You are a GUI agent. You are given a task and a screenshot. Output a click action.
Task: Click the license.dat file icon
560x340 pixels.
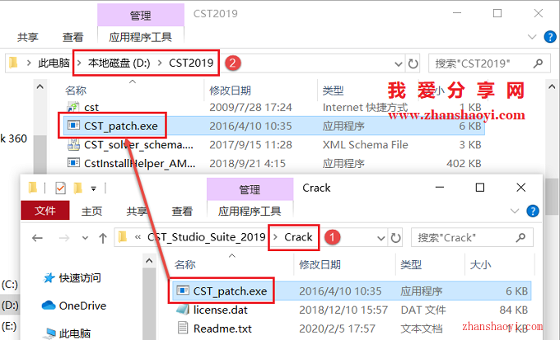tap(183, 310)
